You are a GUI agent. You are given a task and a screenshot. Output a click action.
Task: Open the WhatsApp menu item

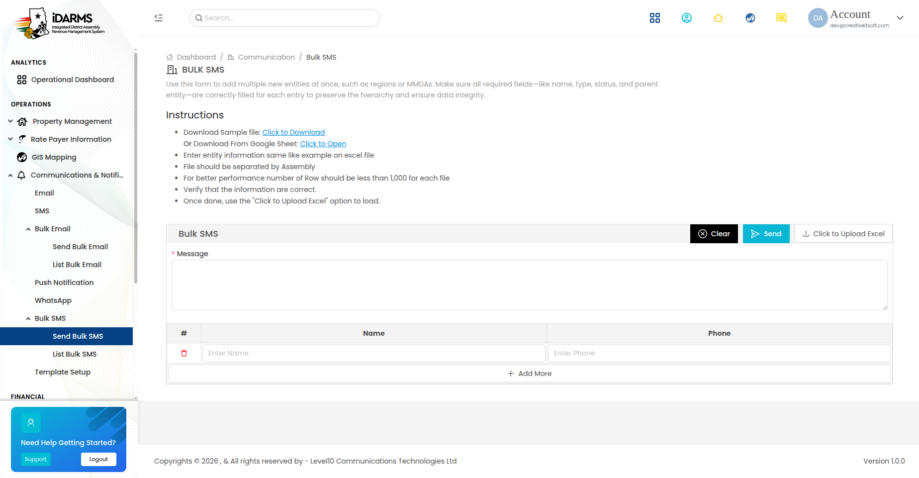[53, 300]
